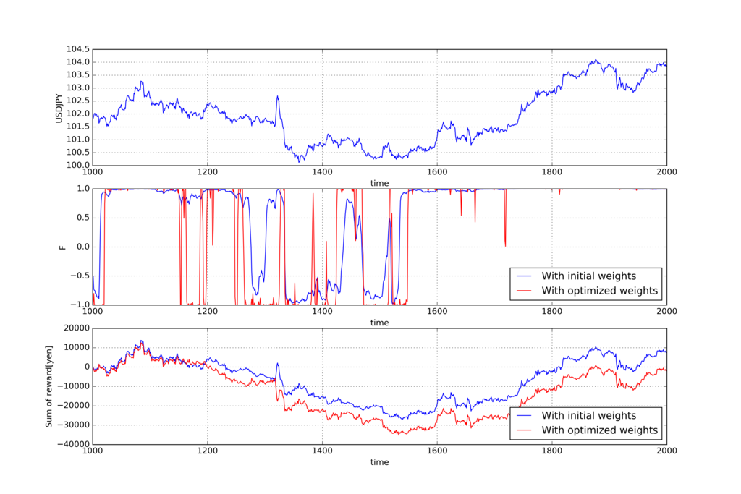The height and width of the screenshot is (494, 741).
Task: Click the 101.5 tick on USDJPY axis
Action: (77, 127)
